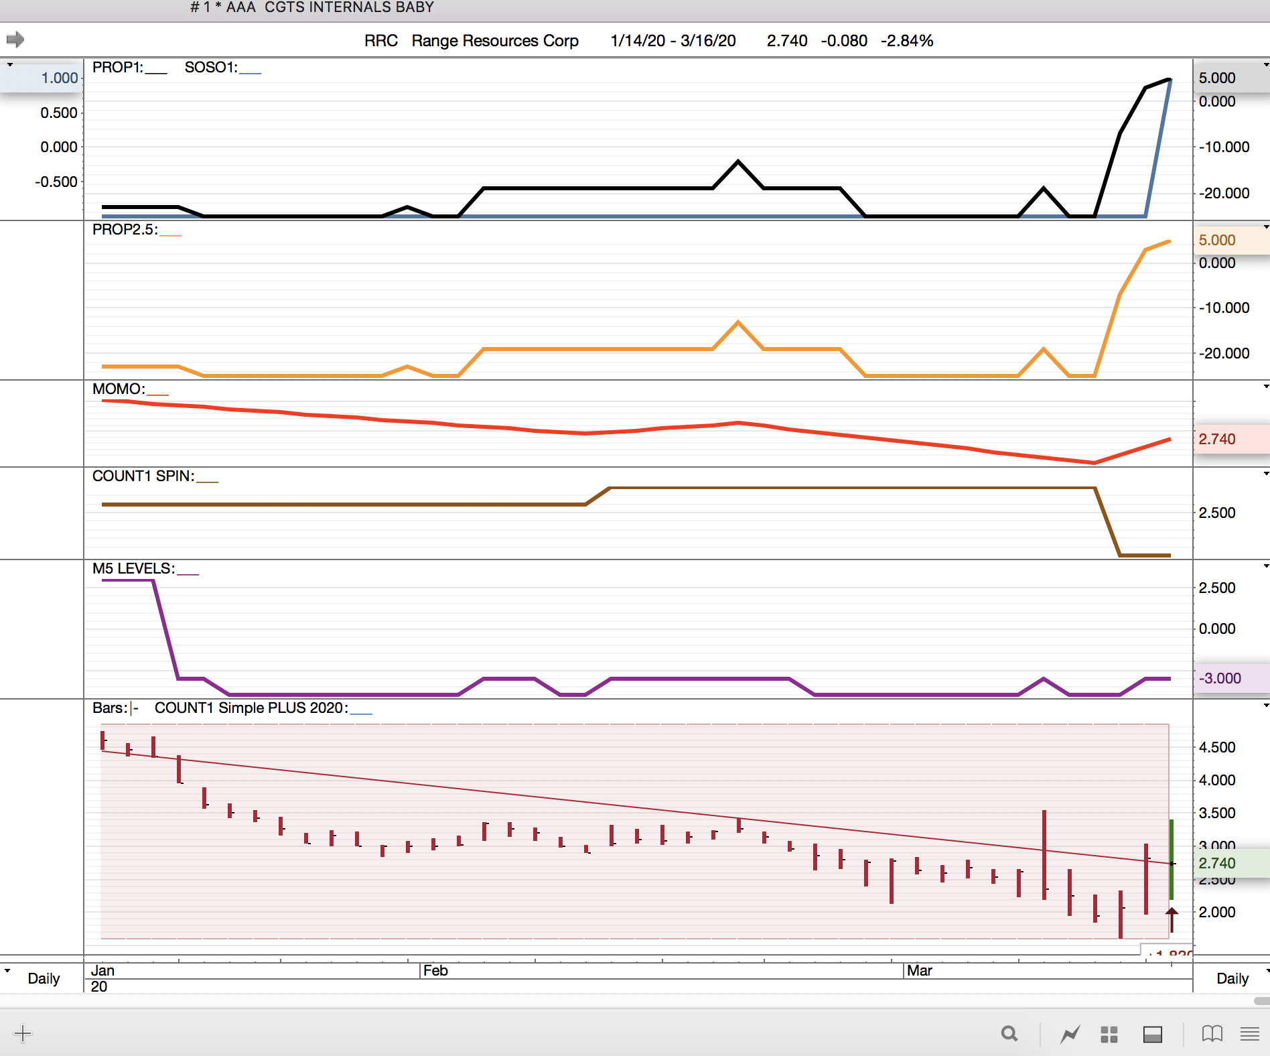Click the 4.500 price axis label
This screenshot has width=1270, height=1056.
tap(1217, 747)
